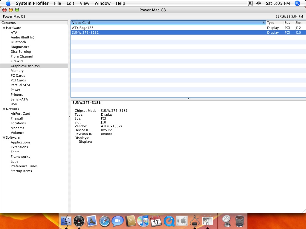
Task: Click System Profiler caliper icon in Dock
Action: coord(194,221)
